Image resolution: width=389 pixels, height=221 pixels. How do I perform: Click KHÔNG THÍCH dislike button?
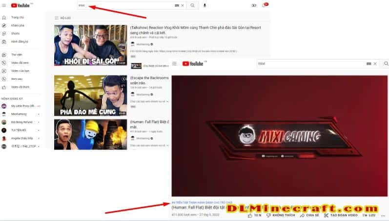tap(281, 216)
